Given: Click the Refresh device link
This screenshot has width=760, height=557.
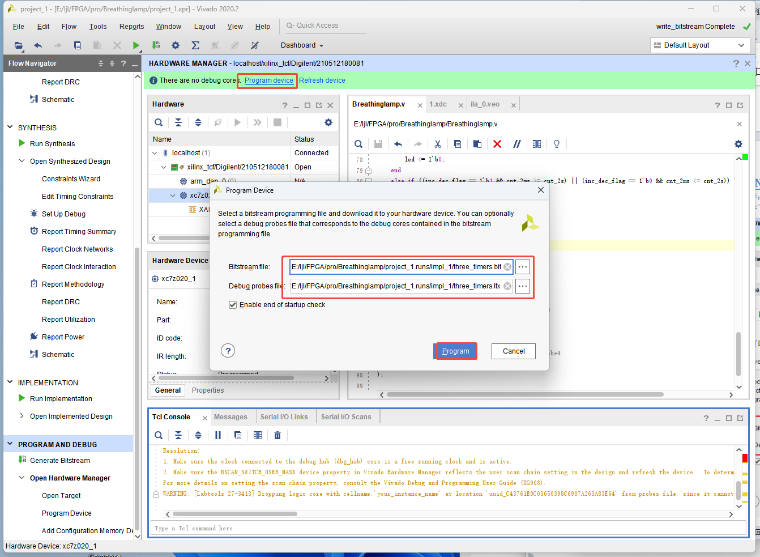Looking at the screenshot, I should tap(322, 80).
